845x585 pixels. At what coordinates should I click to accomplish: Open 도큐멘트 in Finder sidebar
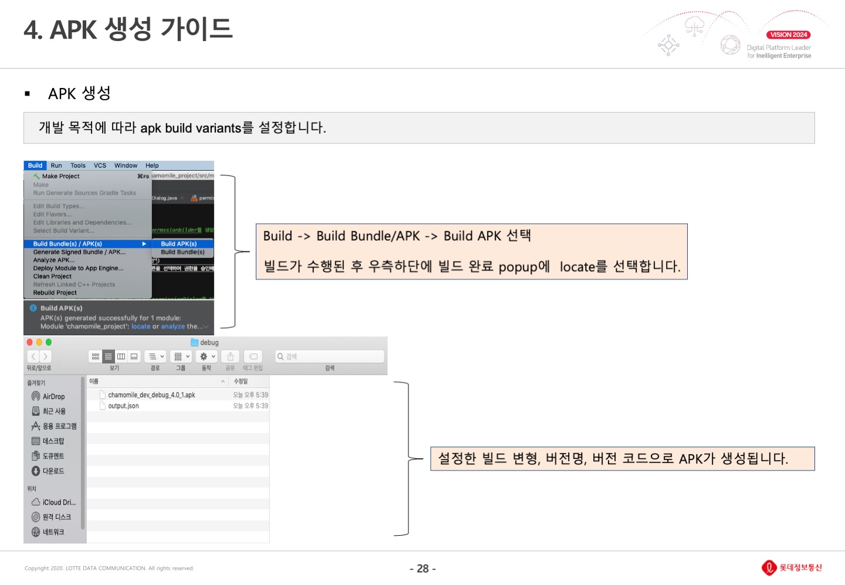coord(48,456)
